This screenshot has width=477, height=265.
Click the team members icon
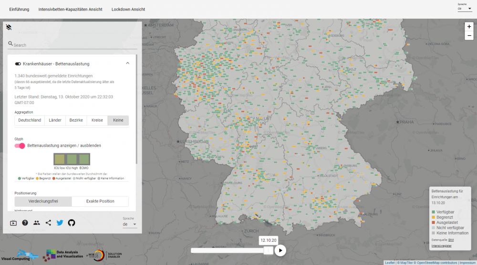click(37, 223)
